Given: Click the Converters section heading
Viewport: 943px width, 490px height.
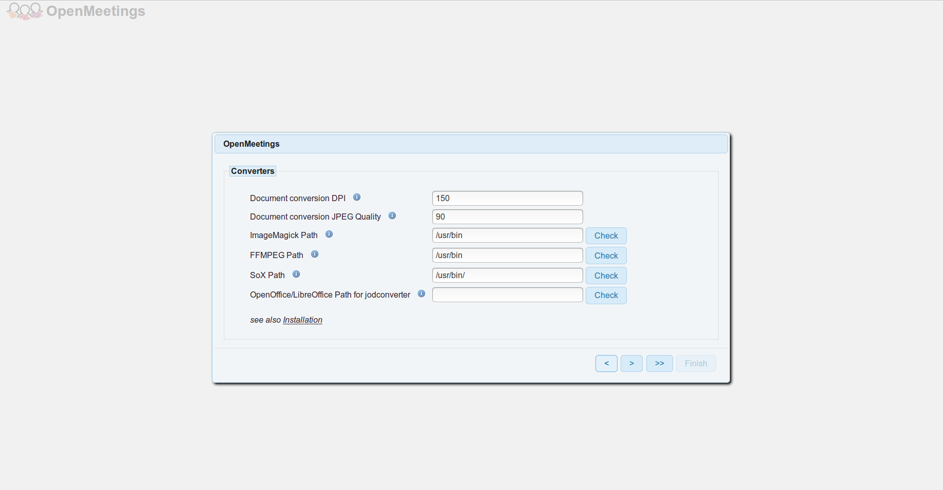Looking at the screenshot, I should [x=253, y=171].
